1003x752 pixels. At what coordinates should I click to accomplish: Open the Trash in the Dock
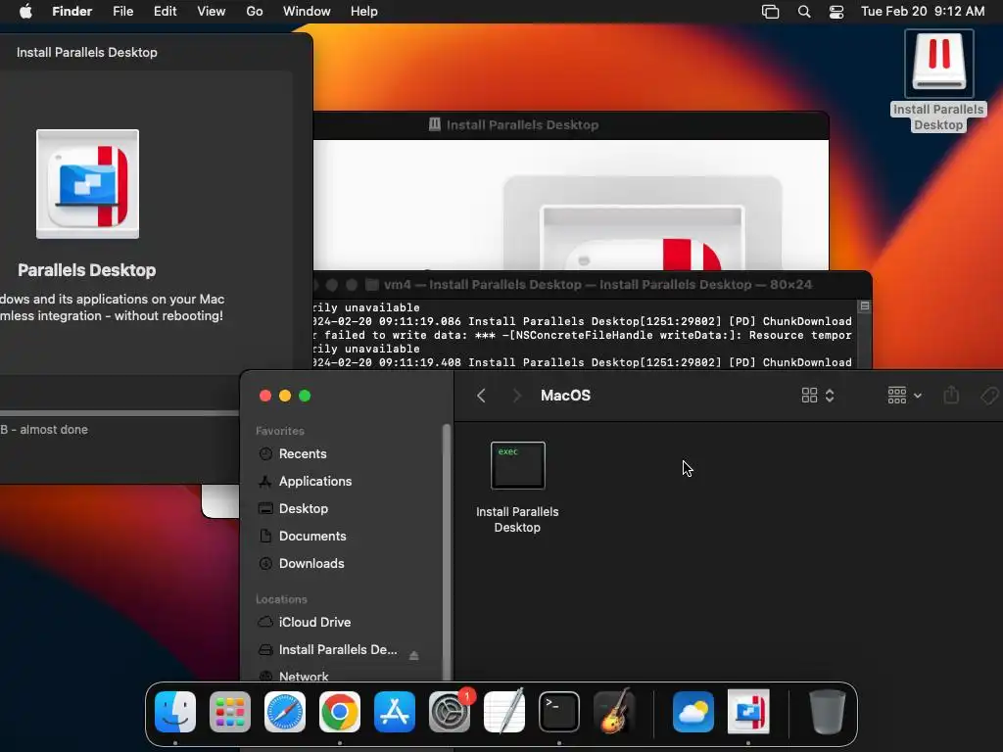point(828,712)
